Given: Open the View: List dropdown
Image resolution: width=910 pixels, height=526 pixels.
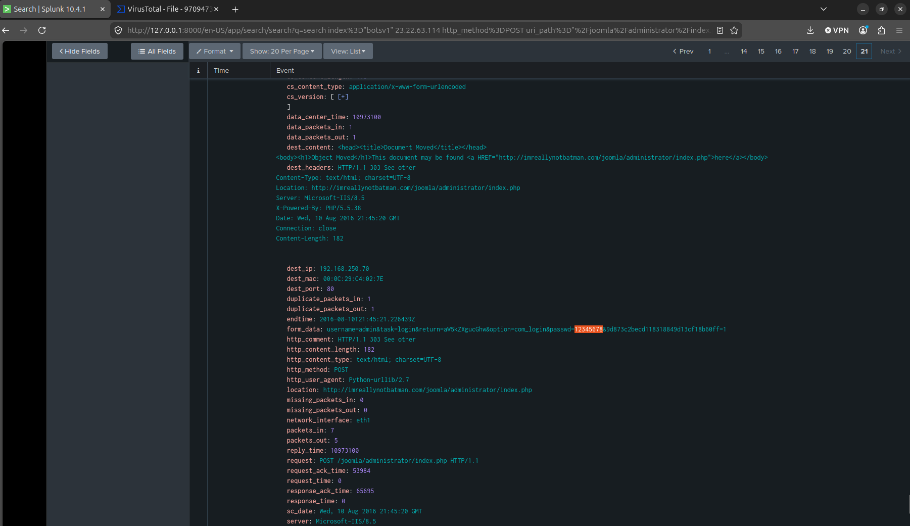Looking at the screenshot, I should coord(348,51).
